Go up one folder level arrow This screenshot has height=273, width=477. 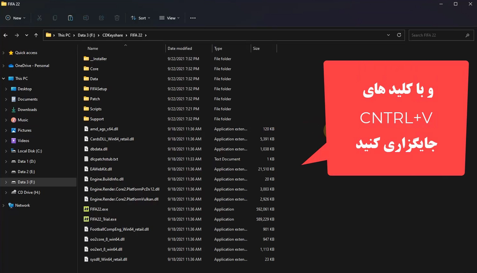[36, 35]
